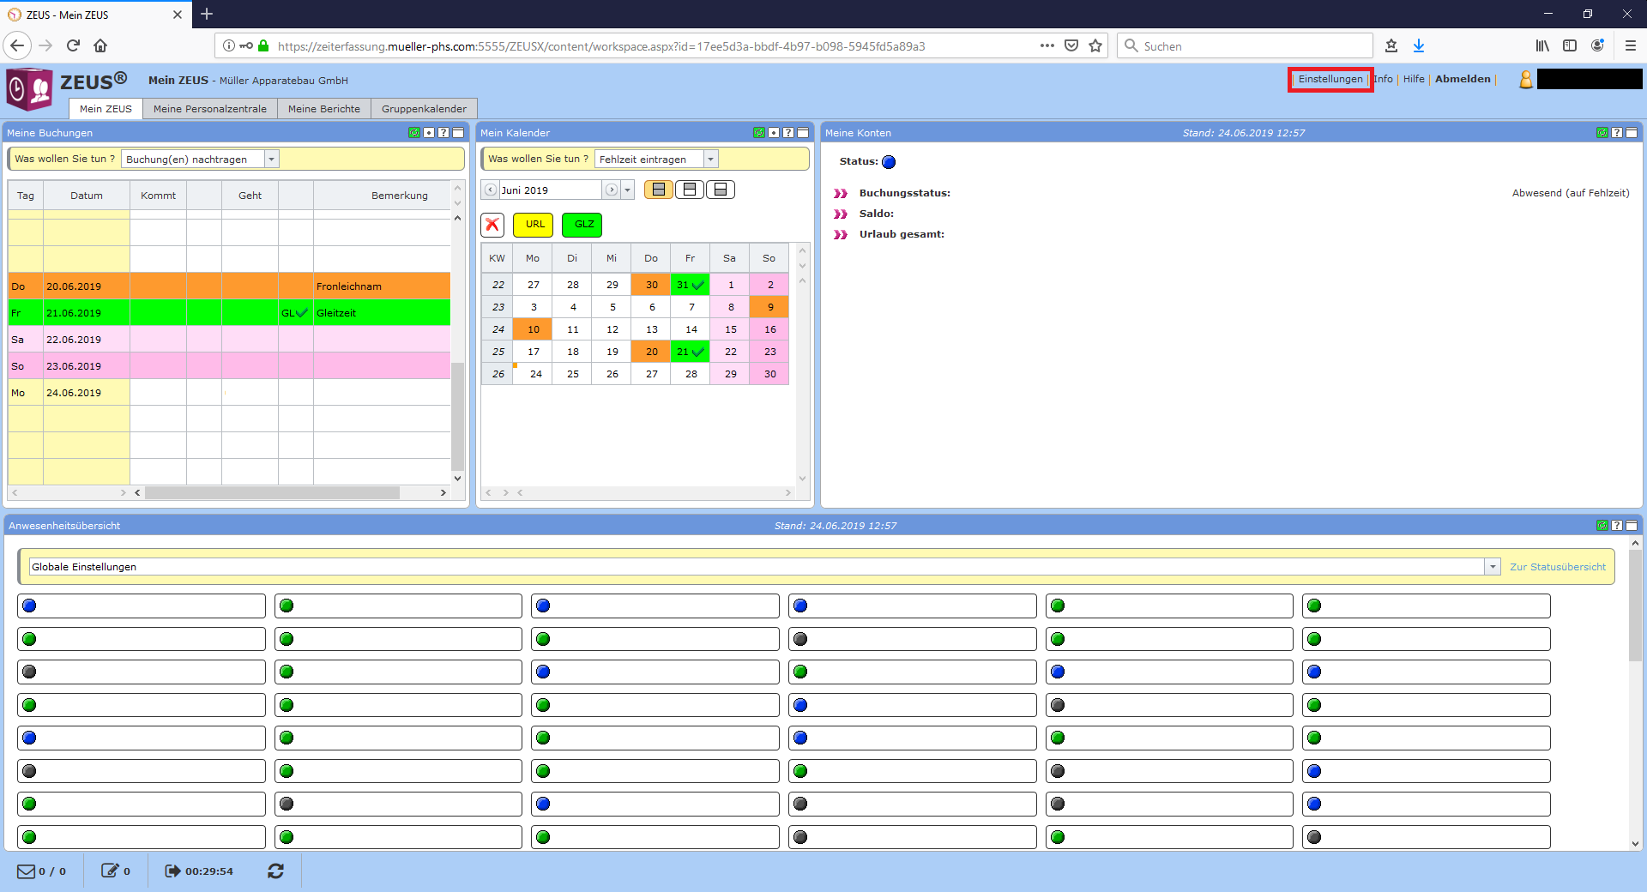
Task: Open the pending edits pencil icon
Action: (x=110, y=871)
